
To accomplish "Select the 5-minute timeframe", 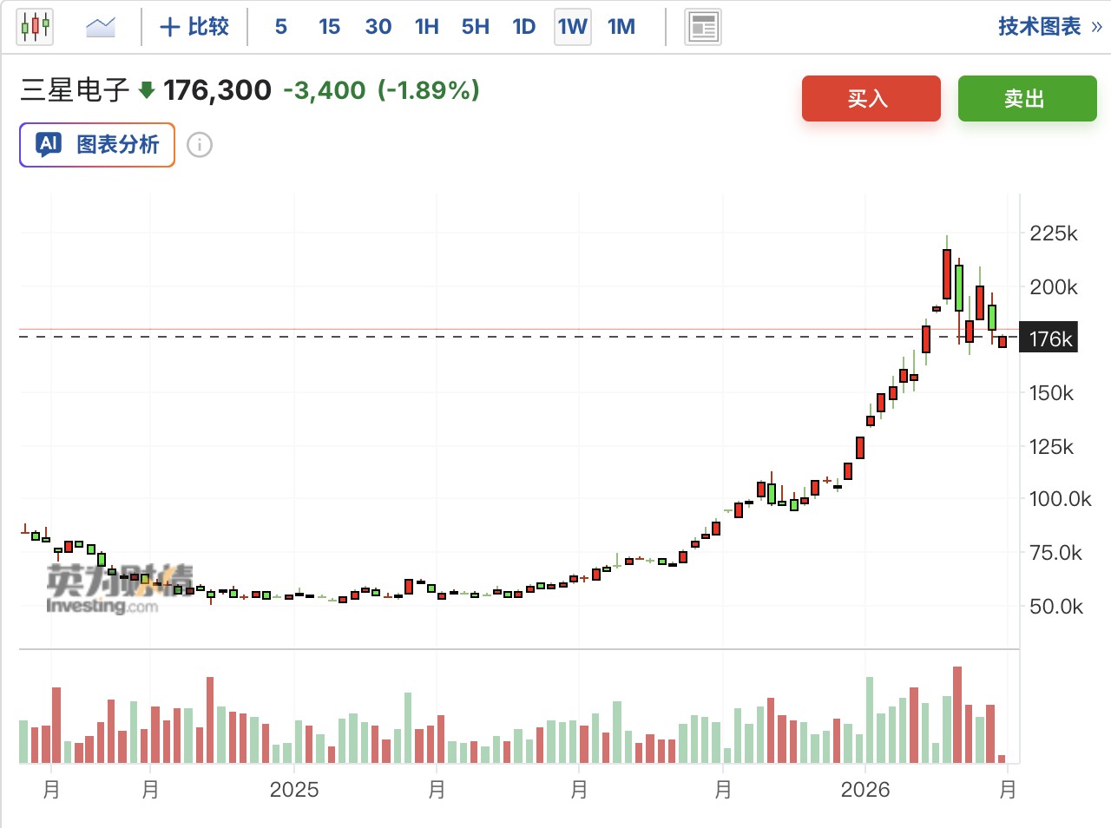I will click(x=280, y=27).
